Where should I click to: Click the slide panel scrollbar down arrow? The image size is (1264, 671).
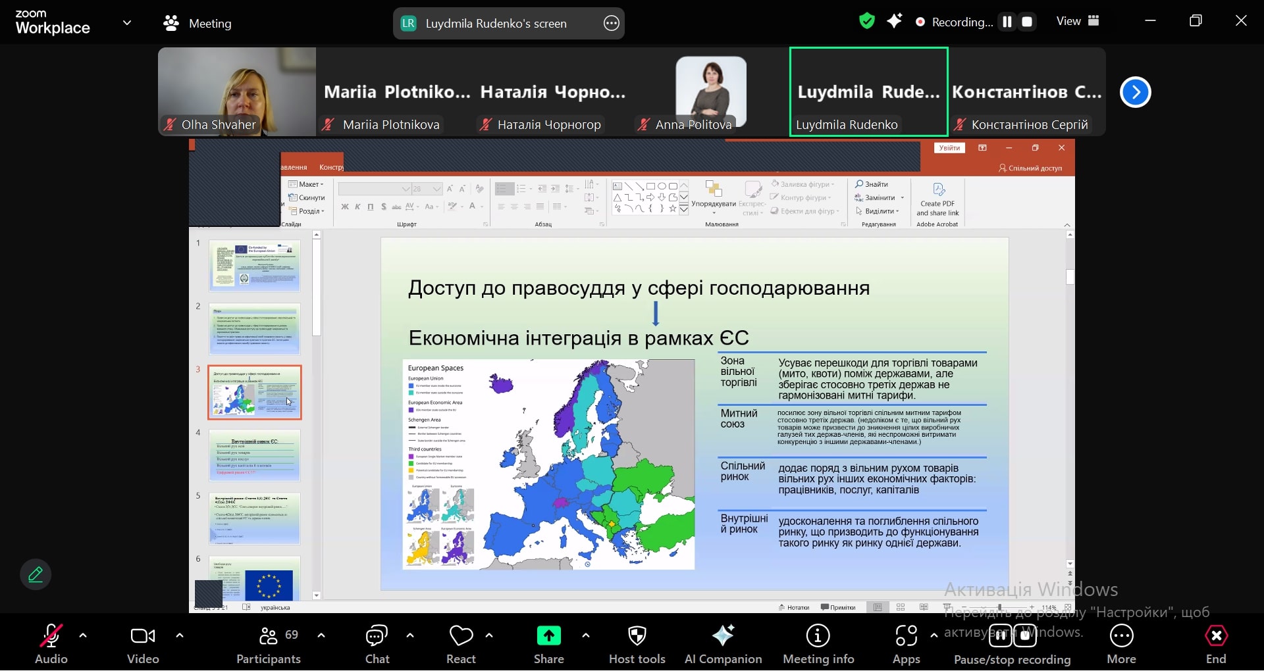coord(317,595)
